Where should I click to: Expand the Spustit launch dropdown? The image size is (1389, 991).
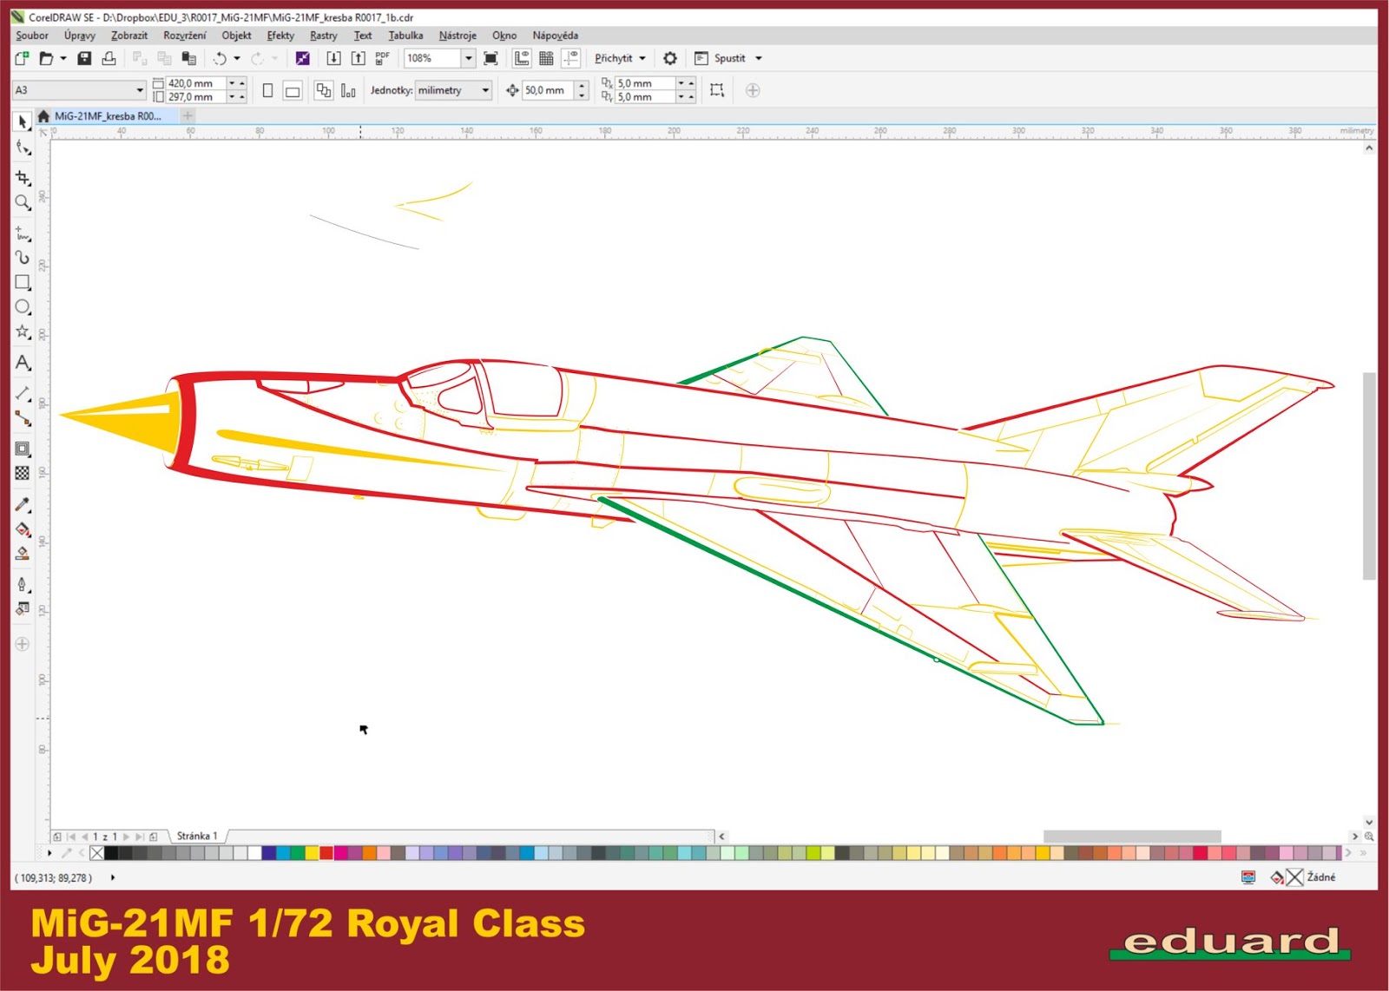point(759,58)
